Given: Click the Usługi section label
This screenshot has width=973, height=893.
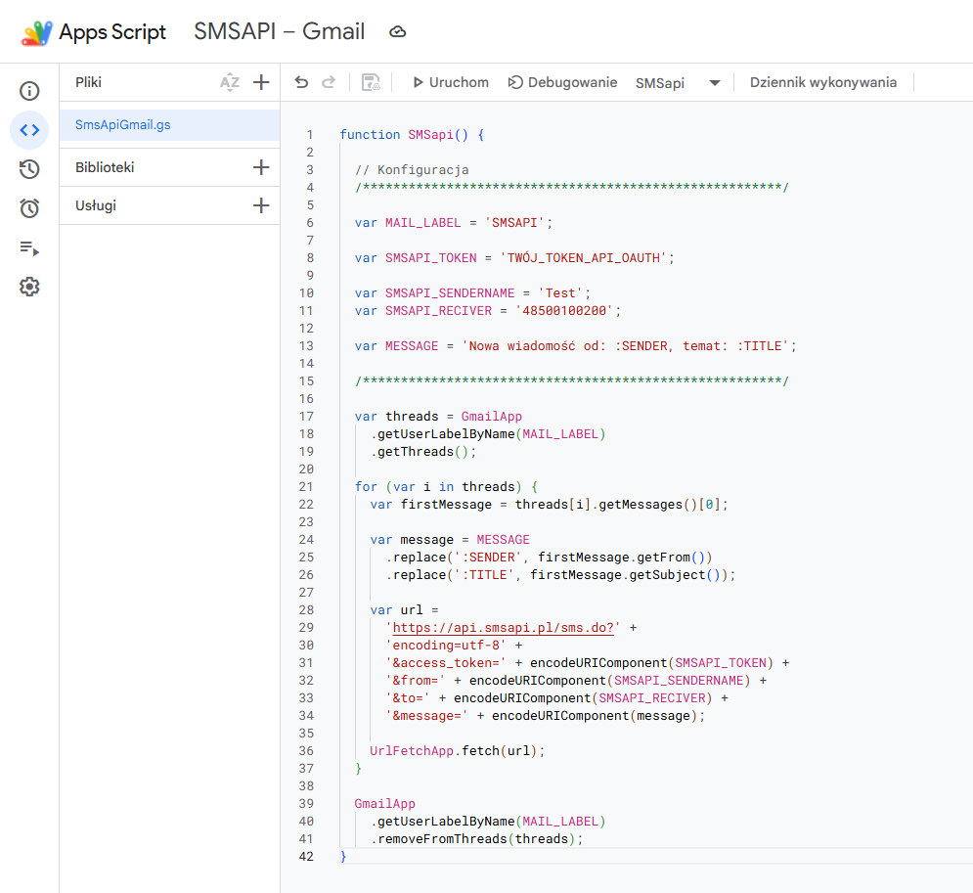Looking at the screenshot, I should point(96,205).
